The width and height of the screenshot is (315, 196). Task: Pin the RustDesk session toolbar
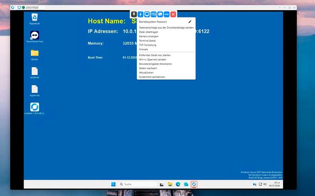tap(134, 14)
